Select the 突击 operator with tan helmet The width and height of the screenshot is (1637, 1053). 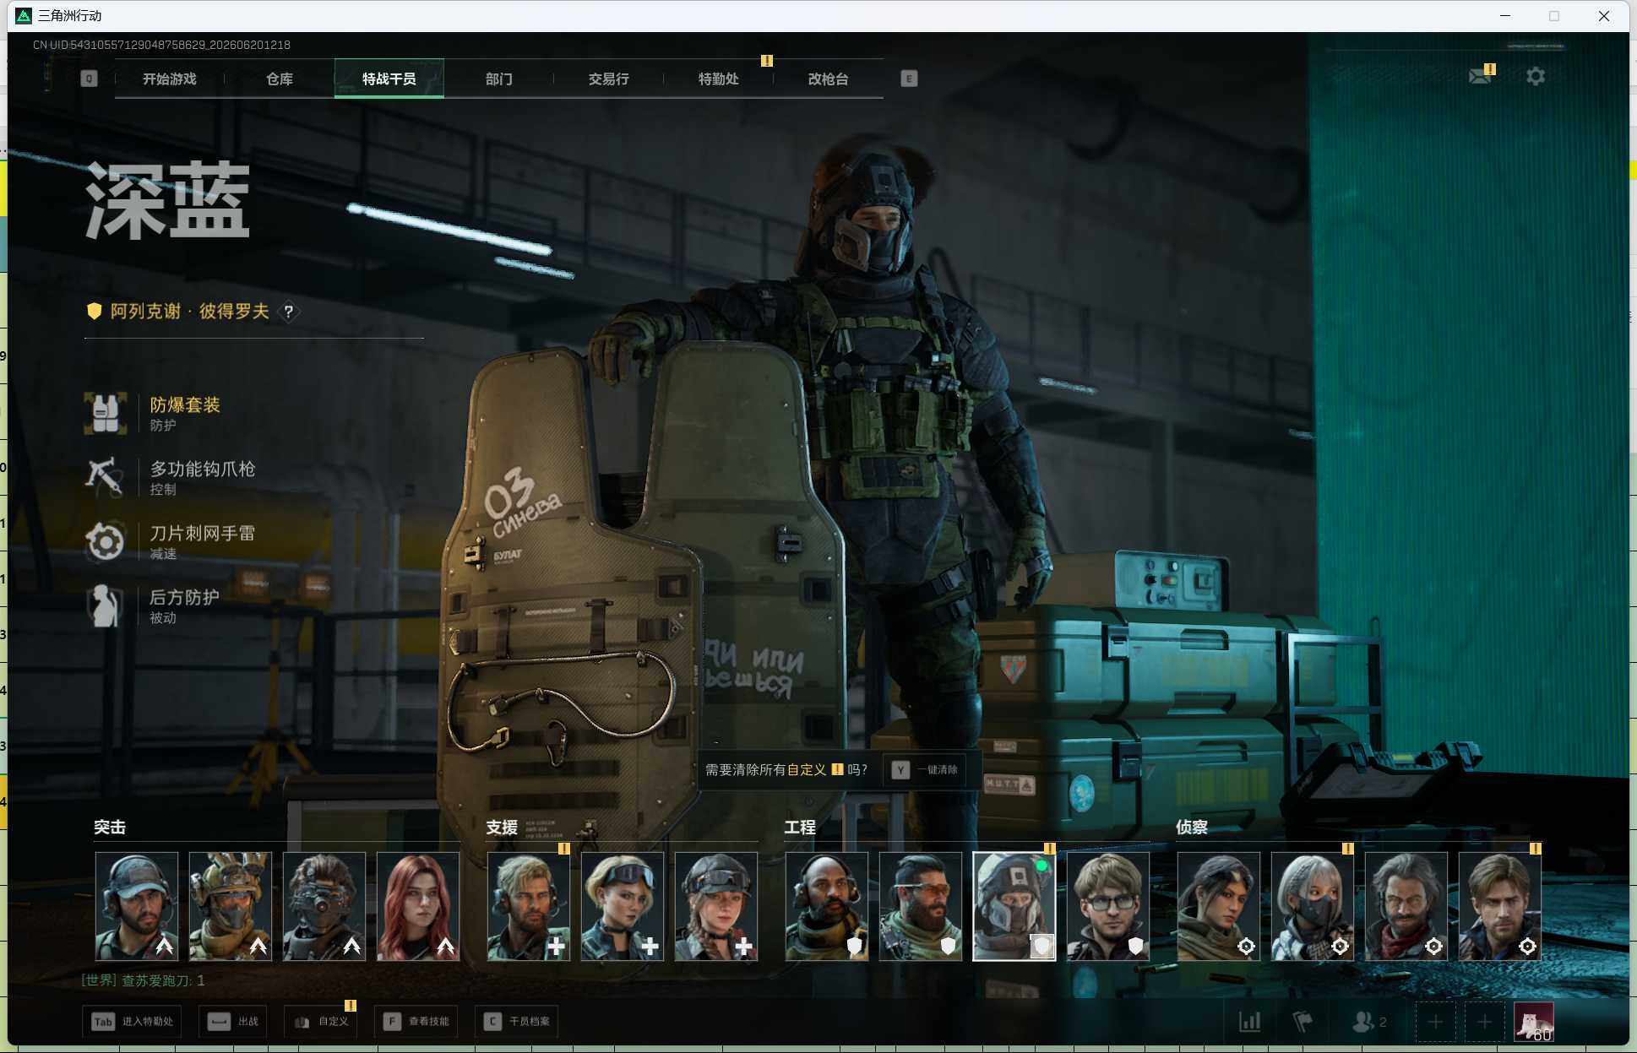point(231,906)
